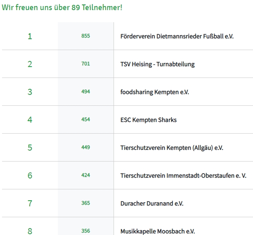Screen dimensions: 253x235
Task: Click rank number 1
Action: tap(30, 36)
